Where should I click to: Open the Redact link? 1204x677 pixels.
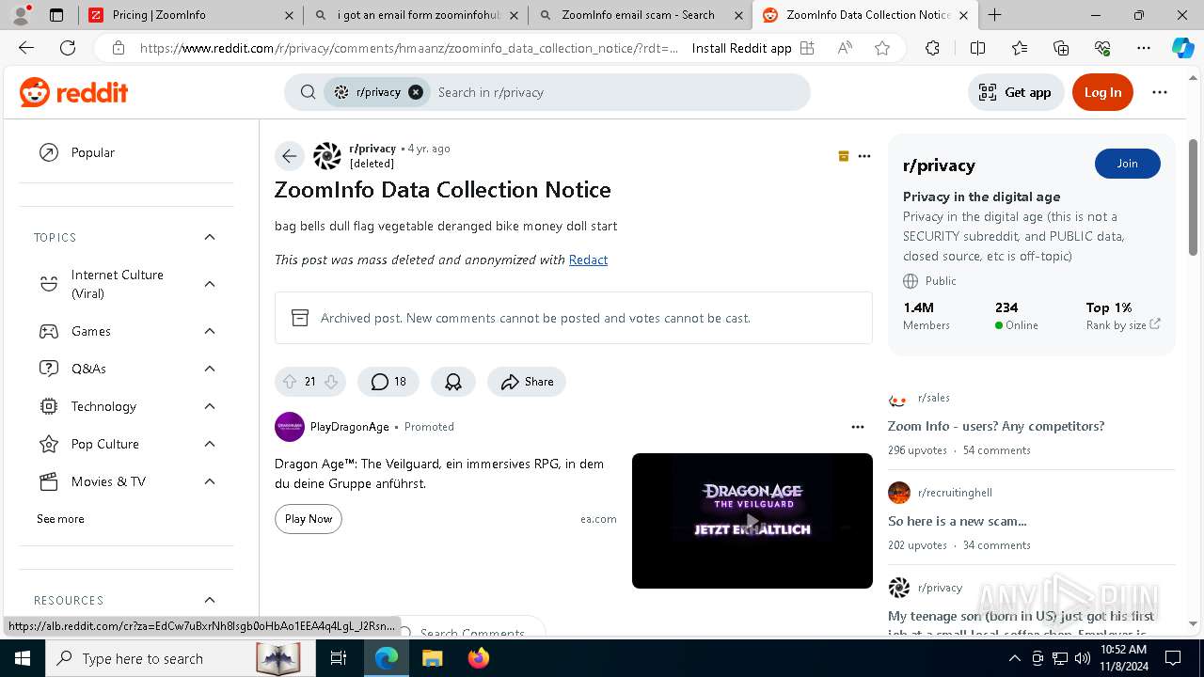588,260
